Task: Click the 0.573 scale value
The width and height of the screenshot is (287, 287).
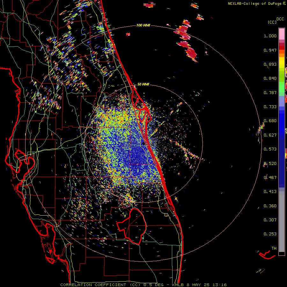Action: (x=270, y=149)
